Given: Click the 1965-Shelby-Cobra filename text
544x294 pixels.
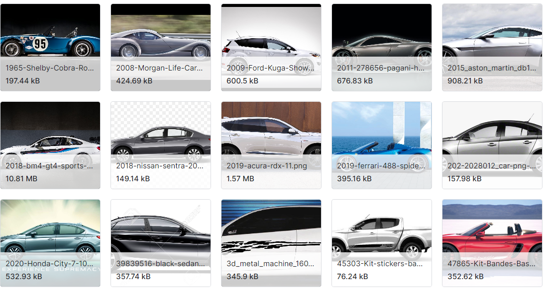Looking at the screenshot, I should (x=50, y=68).
